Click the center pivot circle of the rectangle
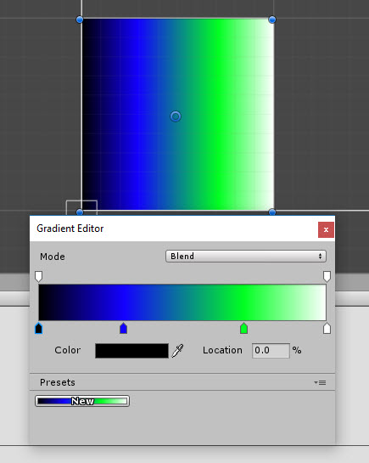 (176, 116)
